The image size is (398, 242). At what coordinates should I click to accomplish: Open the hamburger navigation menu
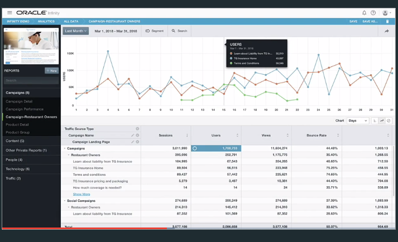click(x=9, y=12)
